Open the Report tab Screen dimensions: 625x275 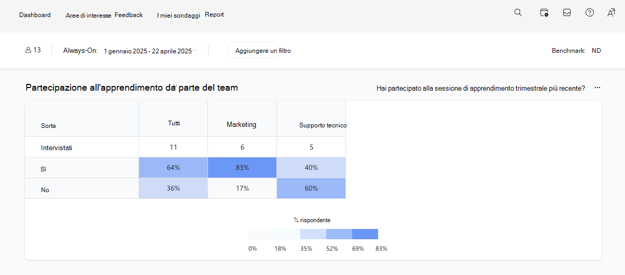214,15
